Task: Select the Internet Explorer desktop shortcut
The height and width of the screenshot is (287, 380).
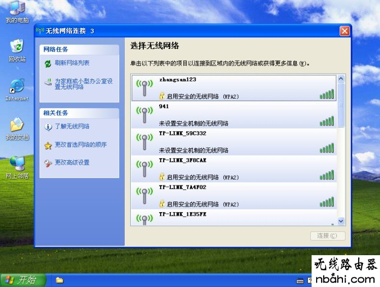Action: click(x=17, y=90)
